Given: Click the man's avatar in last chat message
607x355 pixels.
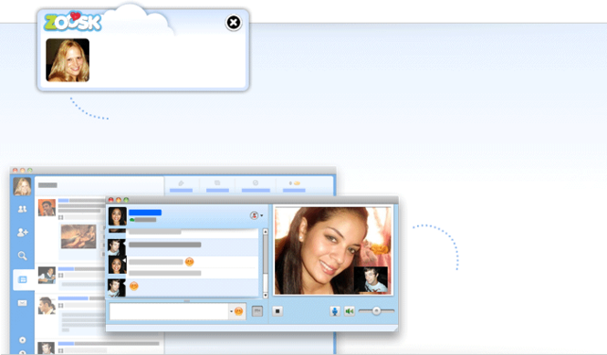Looking at the screenshot, I should (117, 288).
